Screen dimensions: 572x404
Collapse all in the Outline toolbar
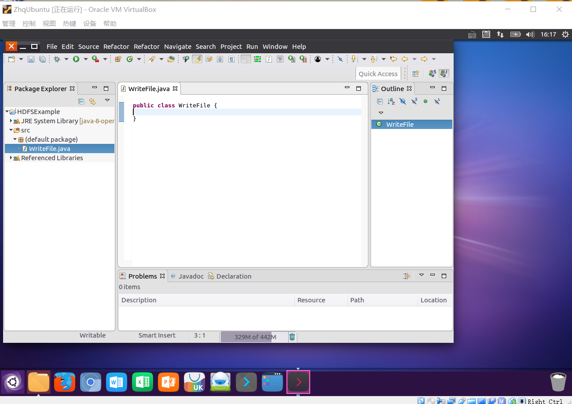coord(380,101)
